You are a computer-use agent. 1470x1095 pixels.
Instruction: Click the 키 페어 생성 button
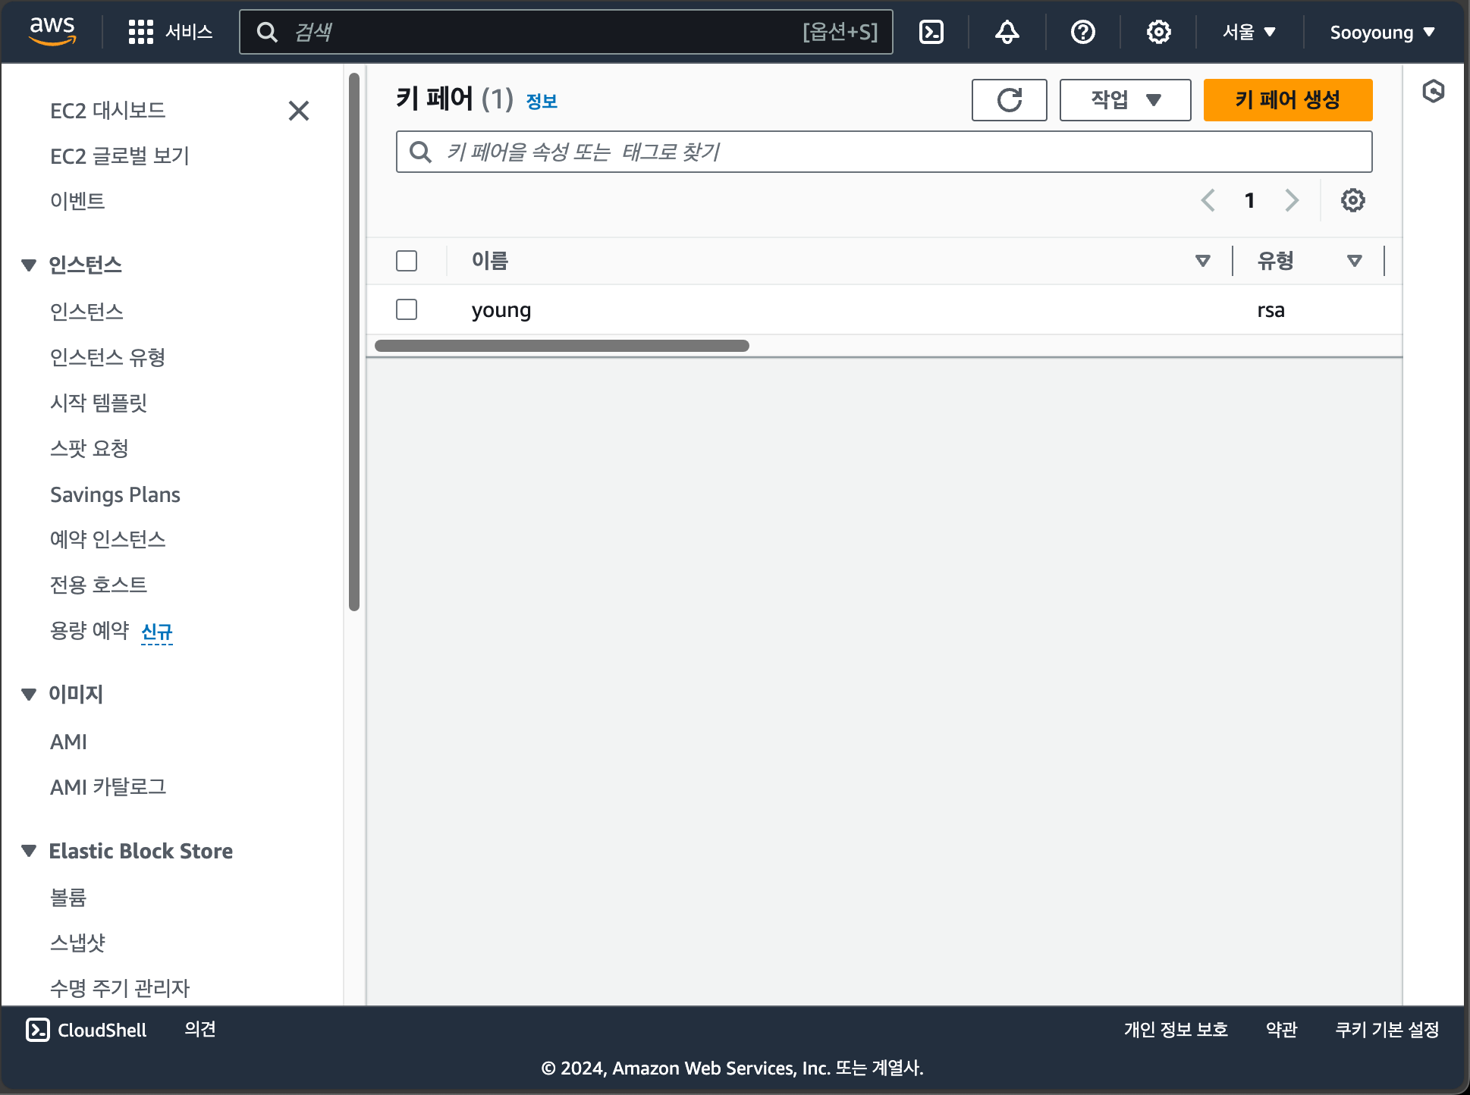[1287, 99]
